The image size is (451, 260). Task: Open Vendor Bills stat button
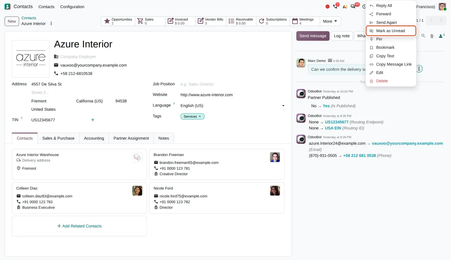pyautogui.click(x=211, y=21)
